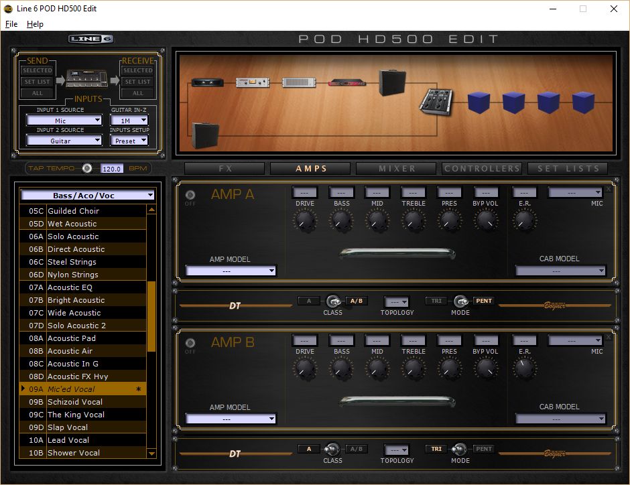Viewport: 630px width, 485px height.
Task: Open the Help menu
Action: 35,24
